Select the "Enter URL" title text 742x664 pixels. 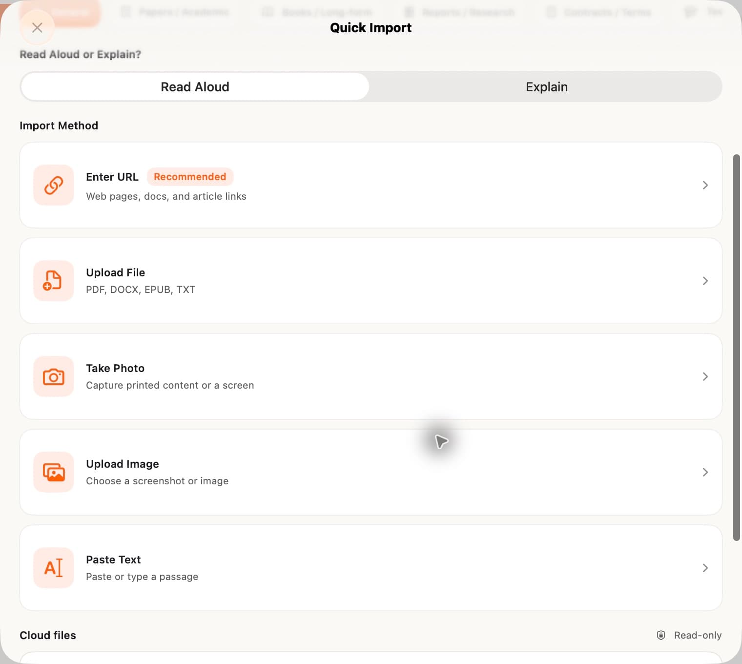point(112,177)
